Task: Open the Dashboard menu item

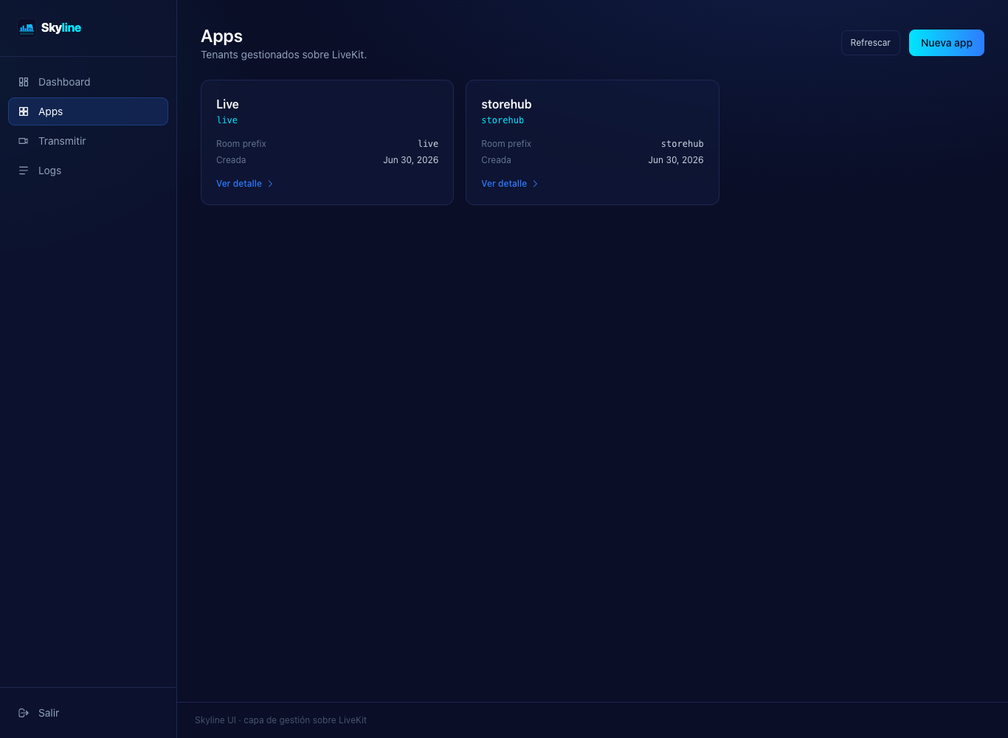Action: point(88,82)
